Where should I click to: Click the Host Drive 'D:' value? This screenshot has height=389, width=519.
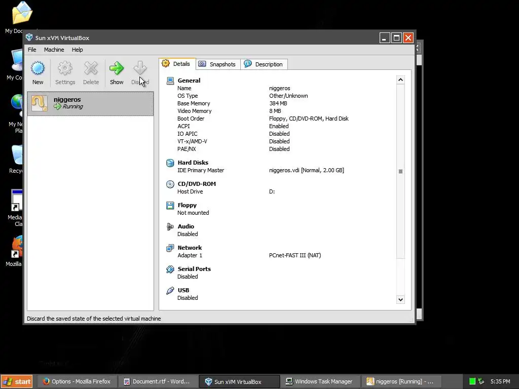pos(272,191)
